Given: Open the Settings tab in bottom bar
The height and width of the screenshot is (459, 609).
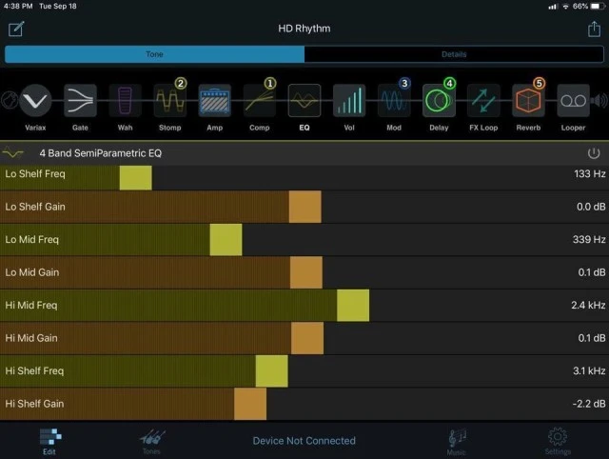Looking at the screenshot, I should pos(558,441).
